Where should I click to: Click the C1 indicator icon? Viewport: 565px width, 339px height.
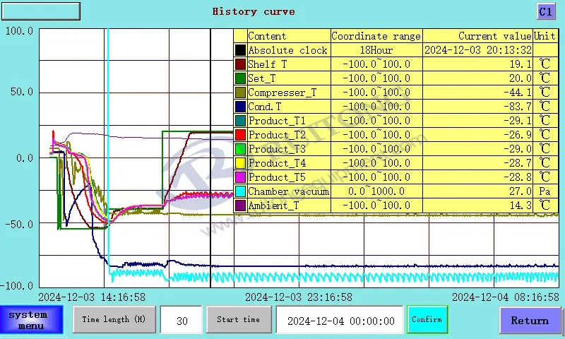click(546, 11)
